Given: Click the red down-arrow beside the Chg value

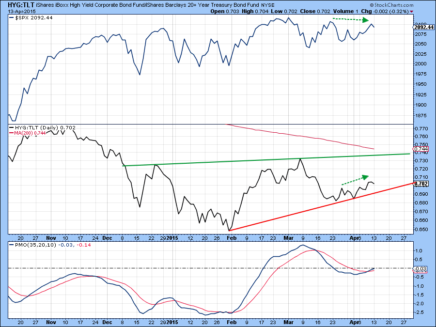Looking at the screenshot, I should point(411,12).
